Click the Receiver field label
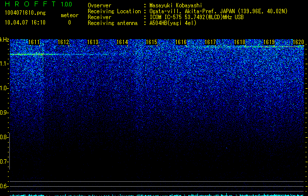Viewport: 308px width, 196px height. [x=99, y=17]
